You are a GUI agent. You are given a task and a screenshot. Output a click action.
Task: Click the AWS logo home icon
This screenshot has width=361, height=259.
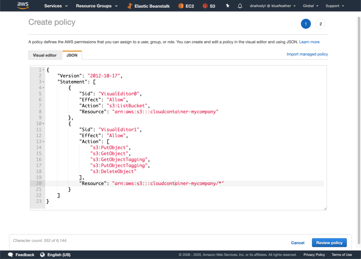point(23,6)
